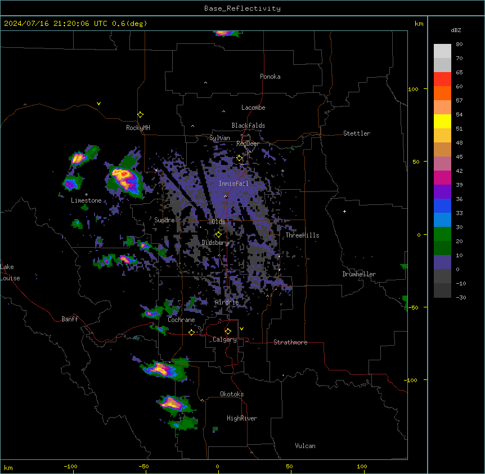This screenshot has height=474, width=485.
Task: Select the orange 60-57 dBZ legend swatch
Action: pos(442,93)
